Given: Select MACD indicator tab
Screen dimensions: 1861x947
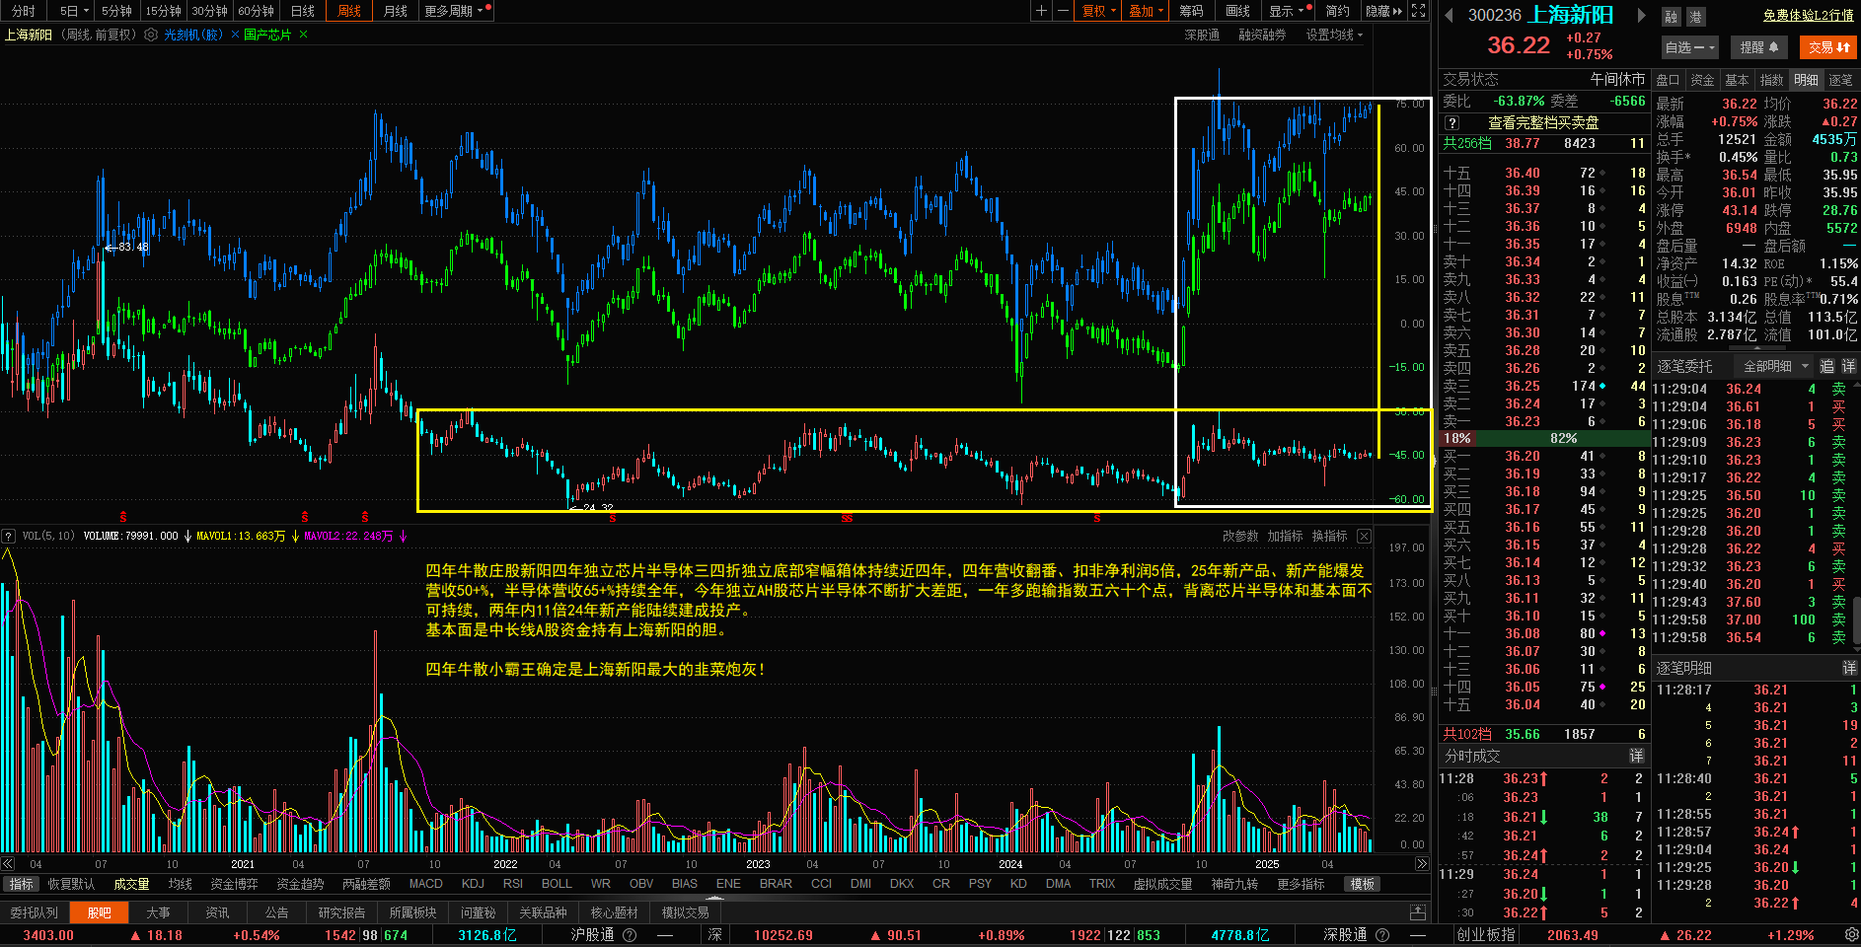Looking at the screenshot, I should tap(425, 884).
